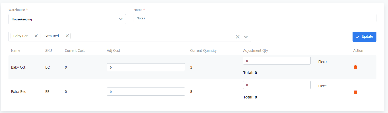Edit Adjustment Qty for Extra Bed
Viewport: 388px width, 113px height.
click(276, 85)
